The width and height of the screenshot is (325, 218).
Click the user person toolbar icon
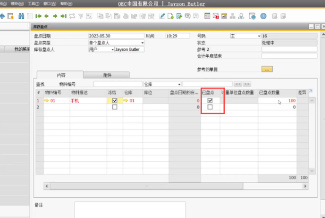(241, 16)
